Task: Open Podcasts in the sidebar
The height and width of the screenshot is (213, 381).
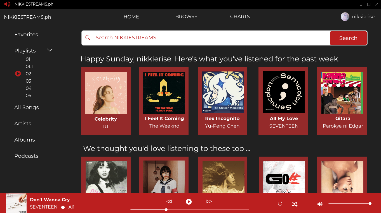Action: tap(26, 156)
